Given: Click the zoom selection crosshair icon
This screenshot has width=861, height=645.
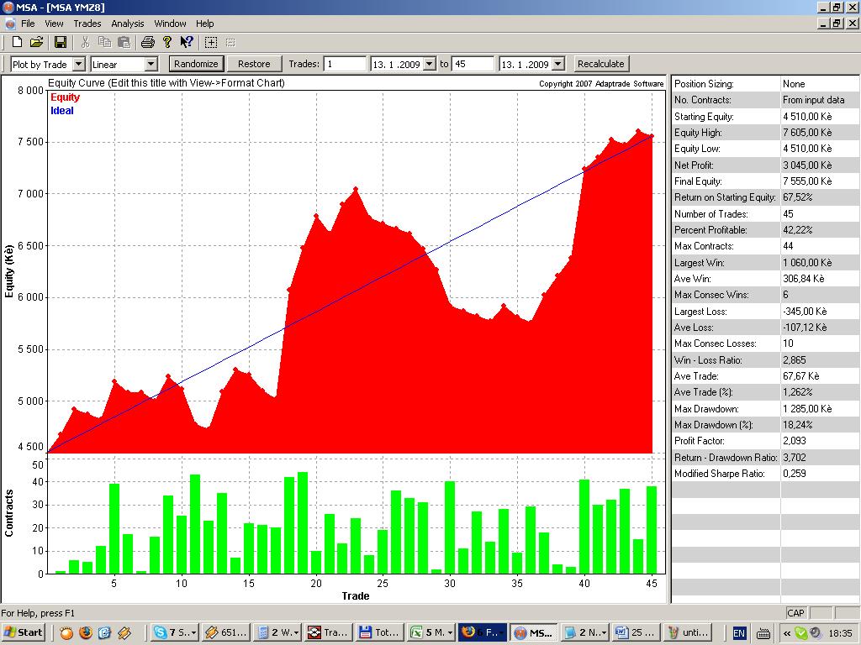Looking at the screenshot, I should [x=211, y=42].
